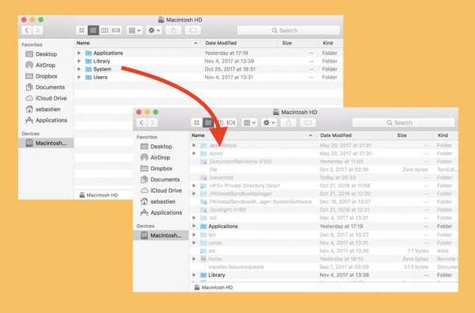Open the Edit Tags button in front window
The width and height of the screenshot is (475, 313).
(308, 123)
